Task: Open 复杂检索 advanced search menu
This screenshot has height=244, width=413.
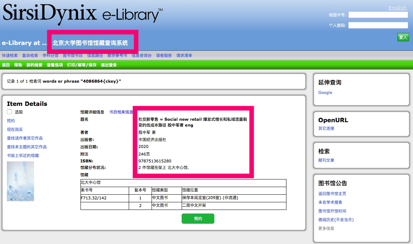Action: coord(30,55)
